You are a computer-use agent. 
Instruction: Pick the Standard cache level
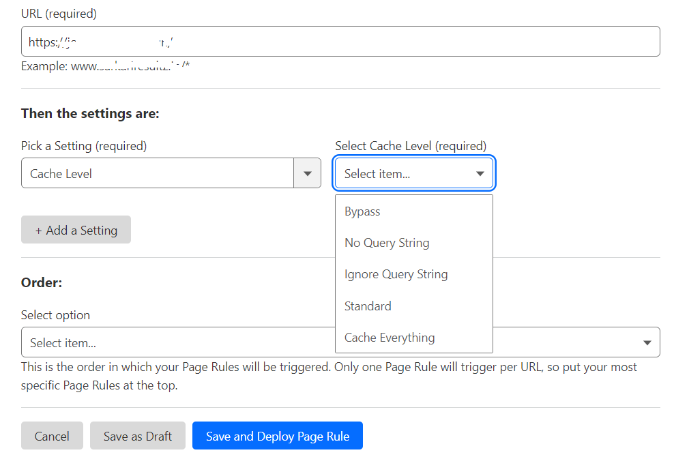pos(368,306)
